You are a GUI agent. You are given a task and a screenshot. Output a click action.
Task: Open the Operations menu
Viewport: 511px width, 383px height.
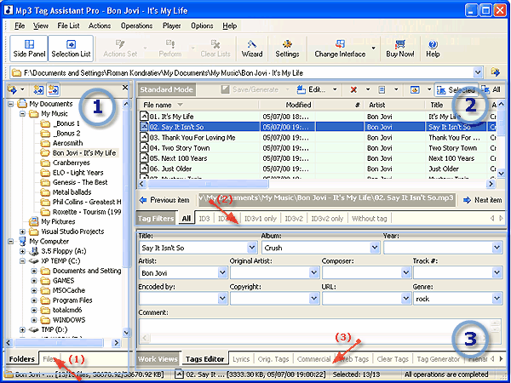[136, 26]
